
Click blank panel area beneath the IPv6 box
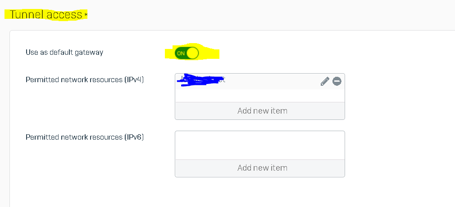(259, 191)
